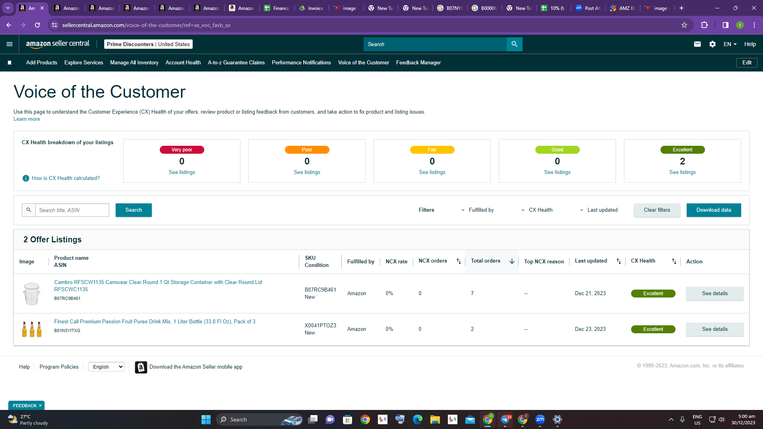
Task: Sort by Last updated column arrows
Action: click(619, 261)
